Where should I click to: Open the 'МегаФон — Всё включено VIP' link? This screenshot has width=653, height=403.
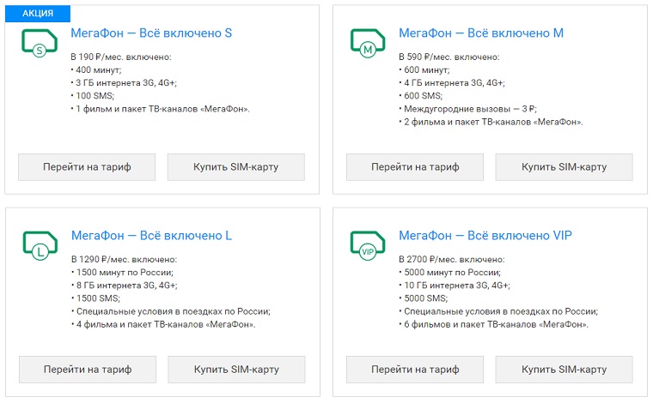(x=485, y=236)
